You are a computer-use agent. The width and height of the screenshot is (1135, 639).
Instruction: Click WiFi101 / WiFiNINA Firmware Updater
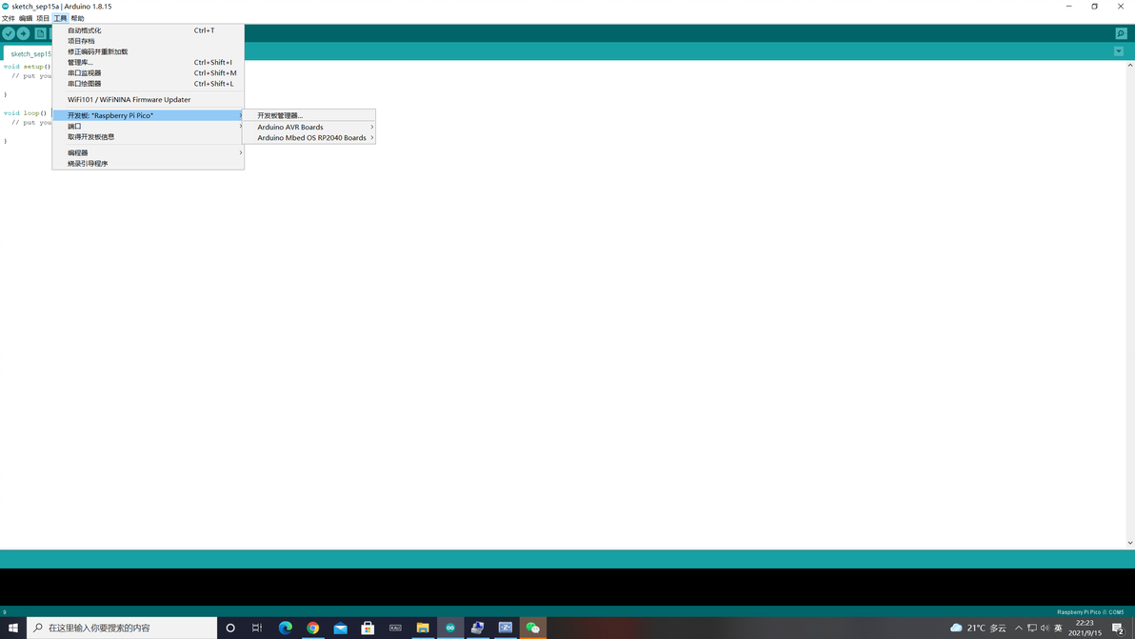(x=149, y=100)
